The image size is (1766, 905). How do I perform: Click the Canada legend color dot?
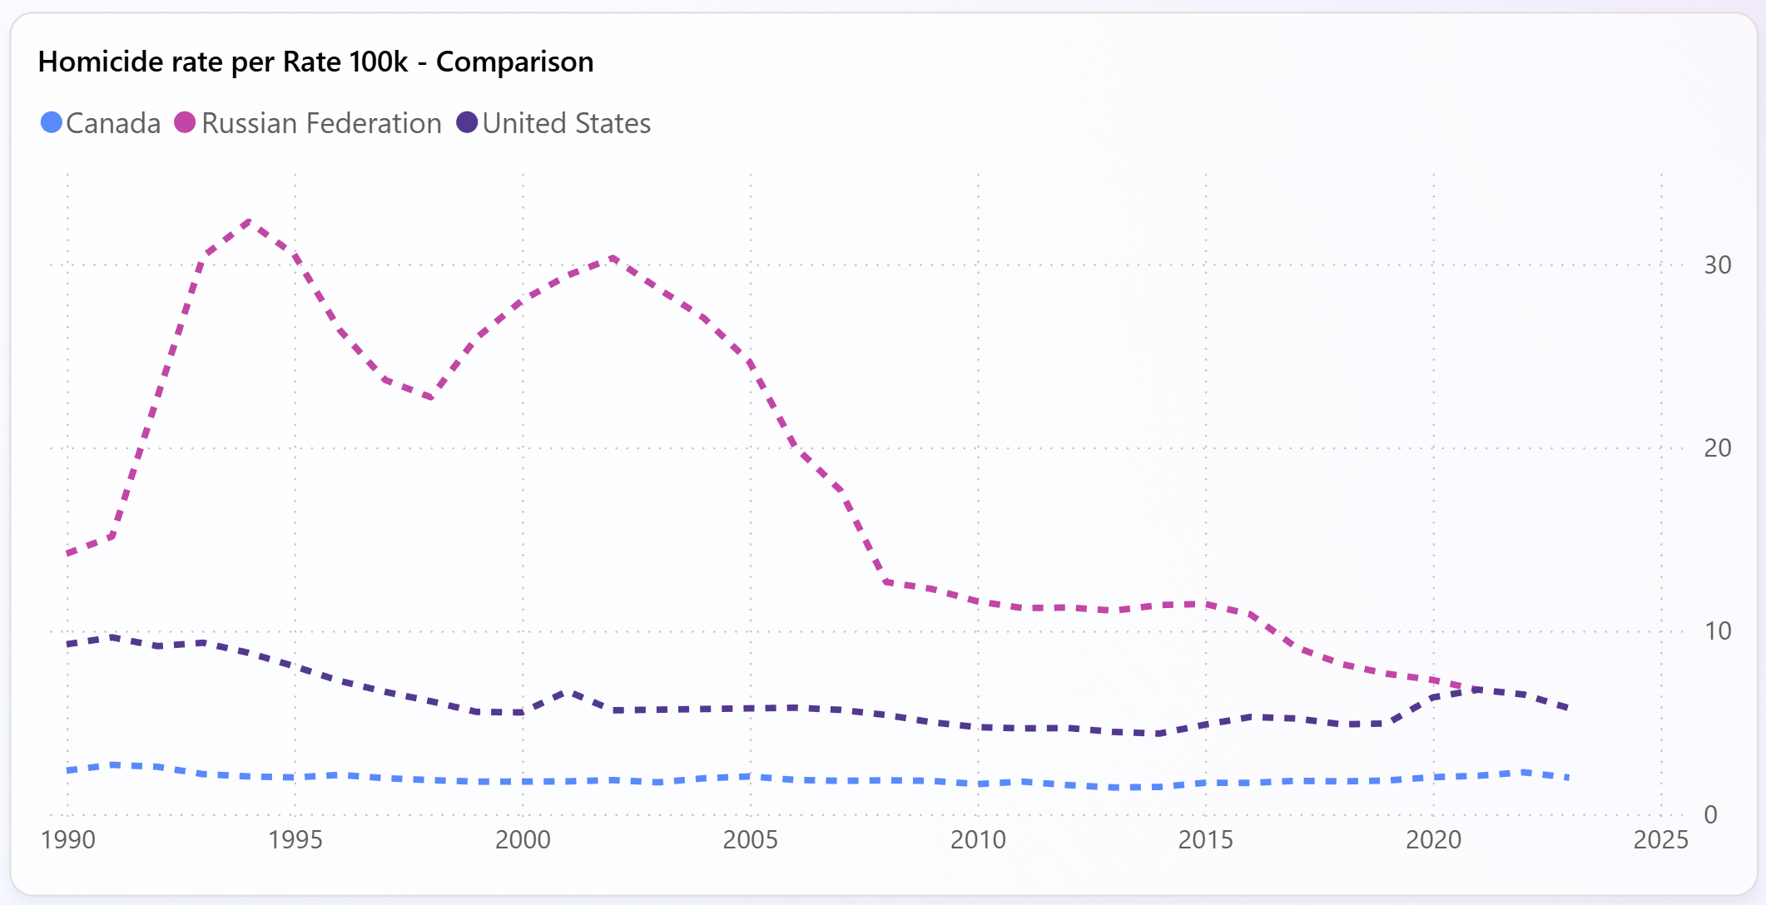52,123
